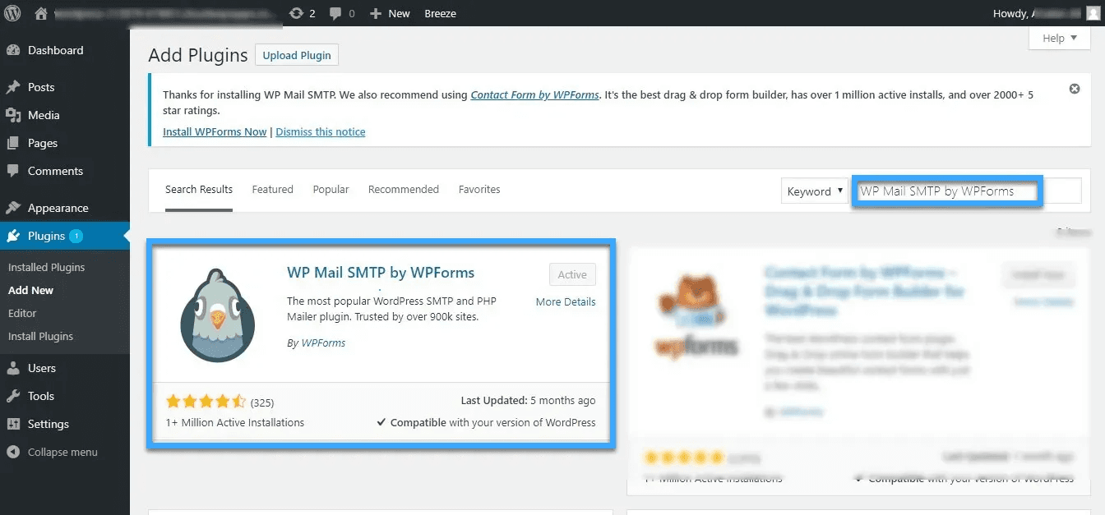Open comments bubble icon in admin bar
This screenshot has width=1105, height=515.
335,13
